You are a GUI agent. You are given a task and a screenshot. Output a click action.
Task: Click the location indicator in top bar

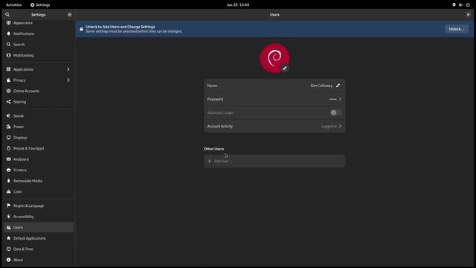[x=454, y=5]
